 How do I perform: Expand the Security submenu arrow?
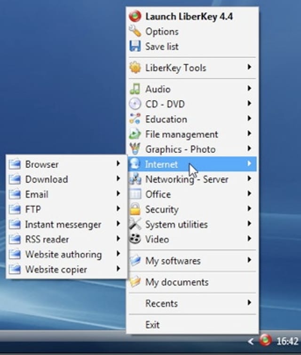249,208
